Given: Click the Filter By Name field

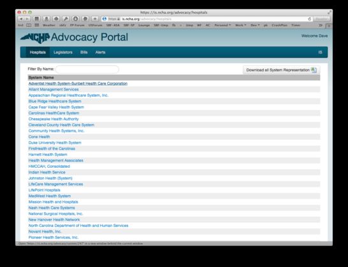Looking at the screenshot, I should click(87, 69).
